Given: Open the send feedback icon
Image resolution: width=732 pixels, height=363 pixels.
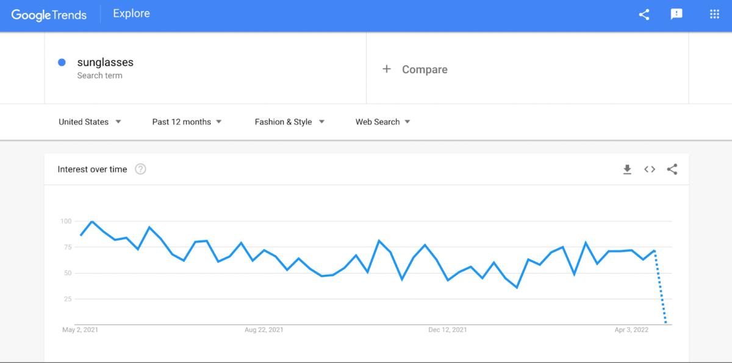Looking at the screenshot, I should [x=676, y=15].
